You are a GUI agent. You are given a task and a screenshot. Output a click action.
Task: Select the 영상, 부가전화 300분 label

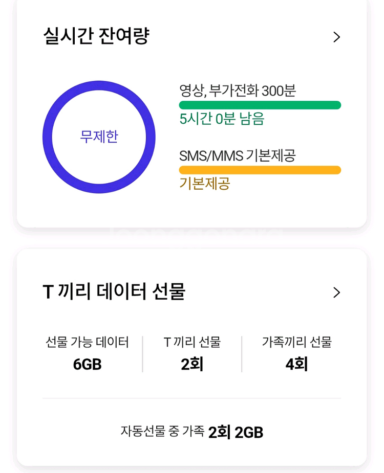coord(237,91)
